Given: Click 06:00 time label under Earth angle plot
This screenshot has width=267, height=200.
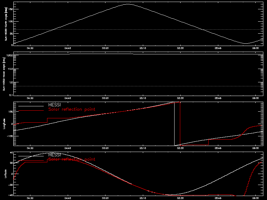Looking at the screenshot, I should tap(256, 48).
